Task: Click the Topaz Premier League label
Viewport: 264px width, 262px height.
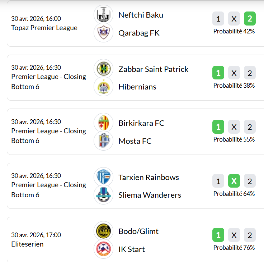Action: pos(44,28)
